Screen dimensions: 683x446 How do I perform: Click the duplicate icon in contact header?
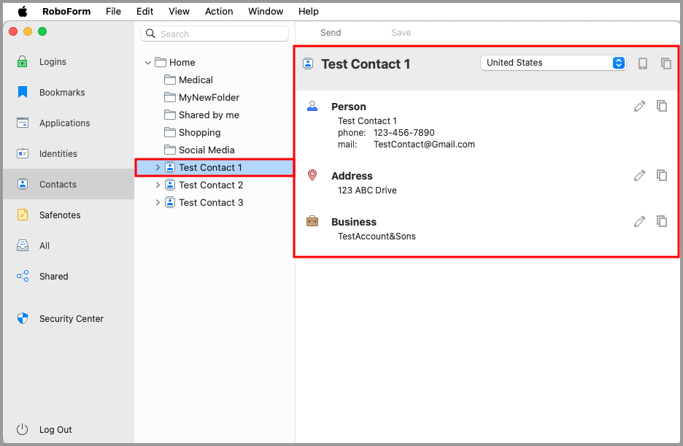tap(666, 64)
